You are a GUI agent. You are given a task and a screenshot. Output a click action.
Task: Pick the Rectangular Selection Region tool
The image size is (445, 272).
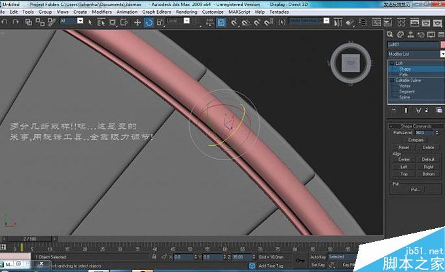click(113, 22)
